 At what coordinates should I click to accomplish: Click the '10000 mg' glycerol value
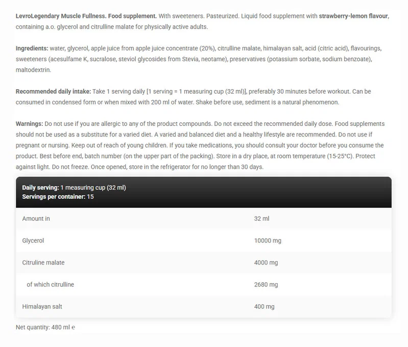tap(268, 241)
